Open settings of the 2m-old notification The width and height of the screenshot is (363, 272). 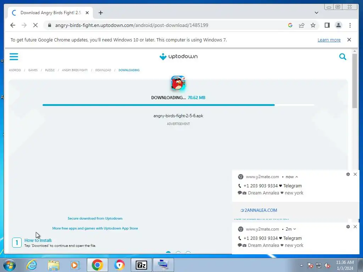[348, 227]
